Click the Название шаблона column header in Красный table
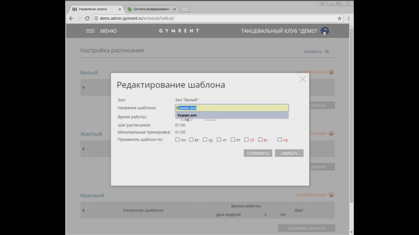 143,210
